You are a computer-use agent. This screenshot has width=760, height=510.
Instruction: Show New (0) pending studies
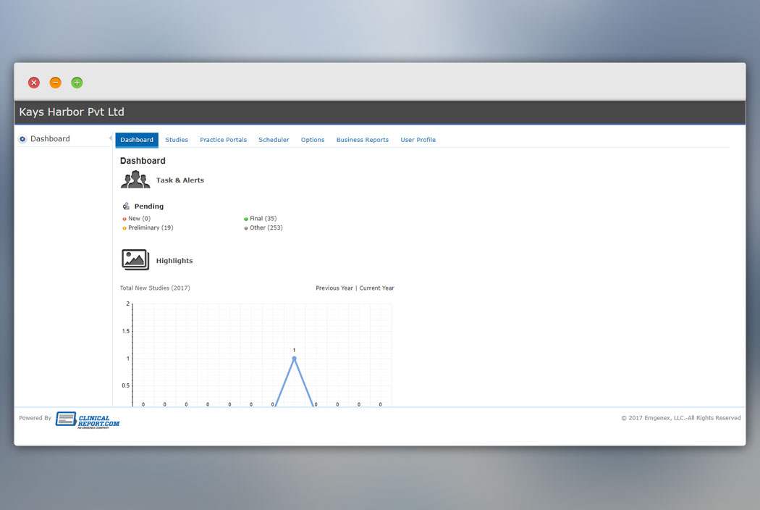pyautogui.click(x=140, y=218)
